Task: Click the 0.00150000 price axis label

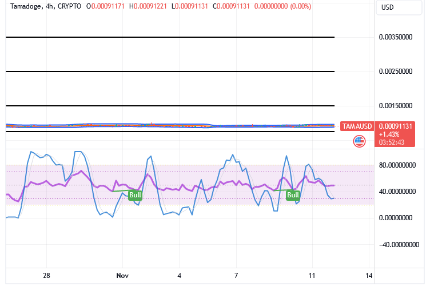Action: 396,106
